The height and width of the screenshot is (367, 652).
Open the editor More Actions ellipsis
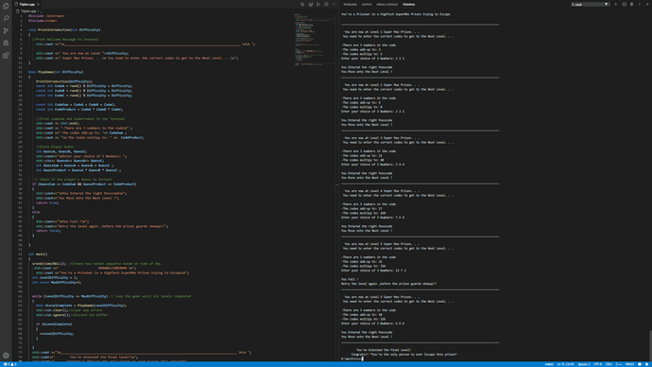click(334, 4)
